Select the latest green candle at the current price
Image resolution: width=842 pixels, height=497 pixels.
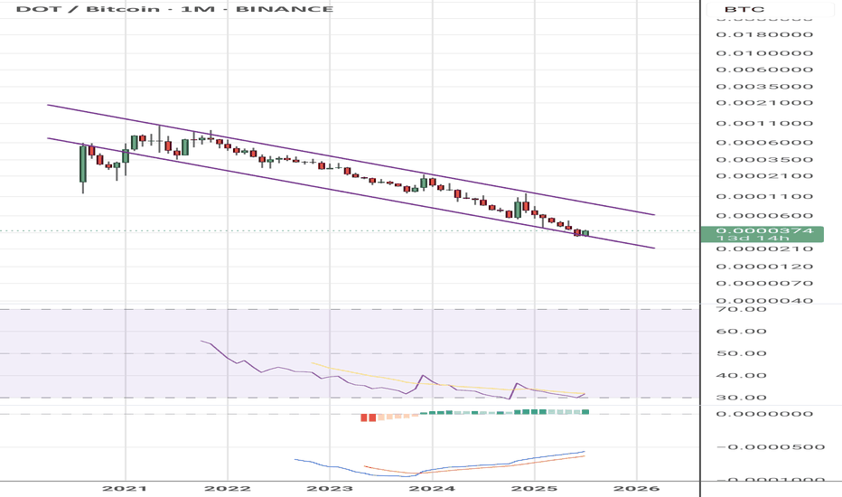point(585,233)
